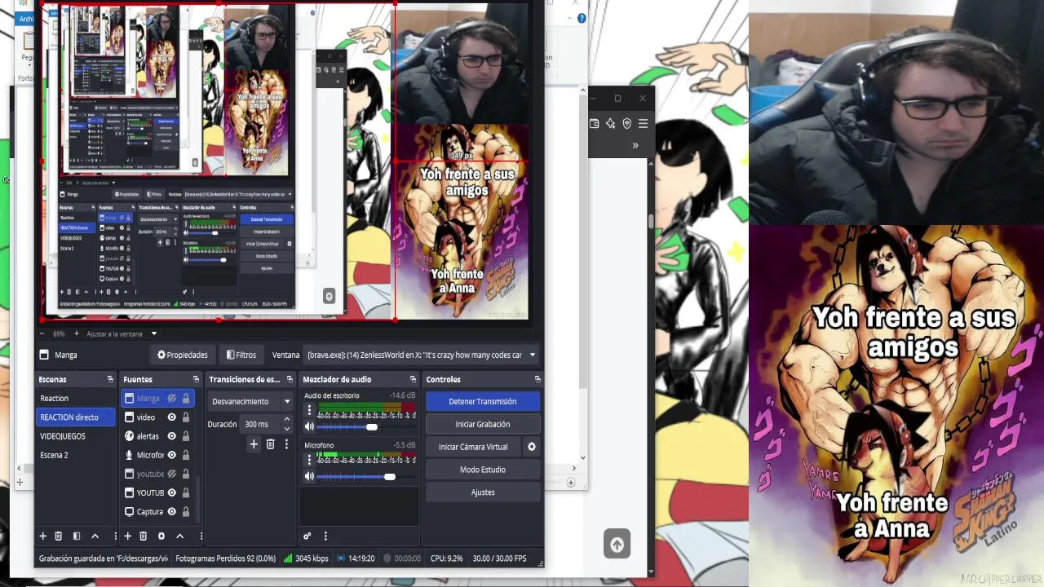Select the Reaction scene
The image size is (1044, 587).
pos(77,398)
